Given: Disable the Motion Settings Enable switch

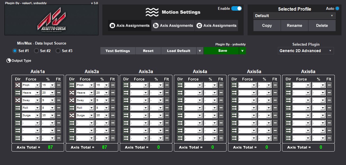Looking at the screenshot, I should [236, 8].
